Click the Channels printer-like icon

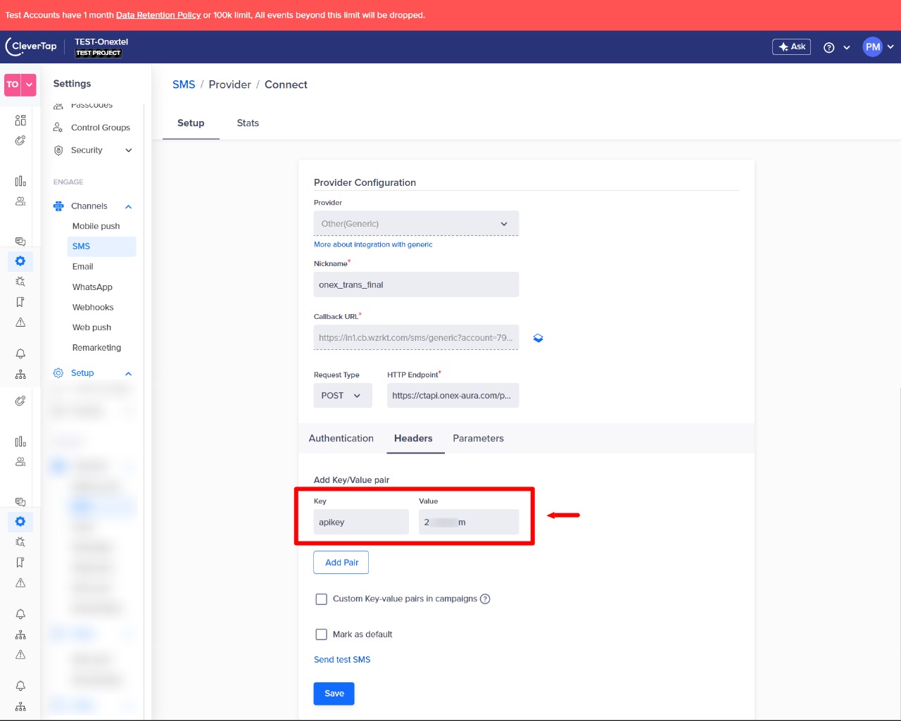[58, 206]
